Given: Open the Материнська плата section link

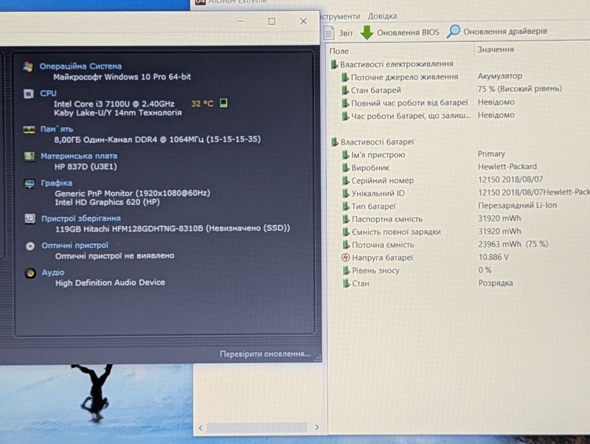Looking at the screenshot, I should pos(79,156).
